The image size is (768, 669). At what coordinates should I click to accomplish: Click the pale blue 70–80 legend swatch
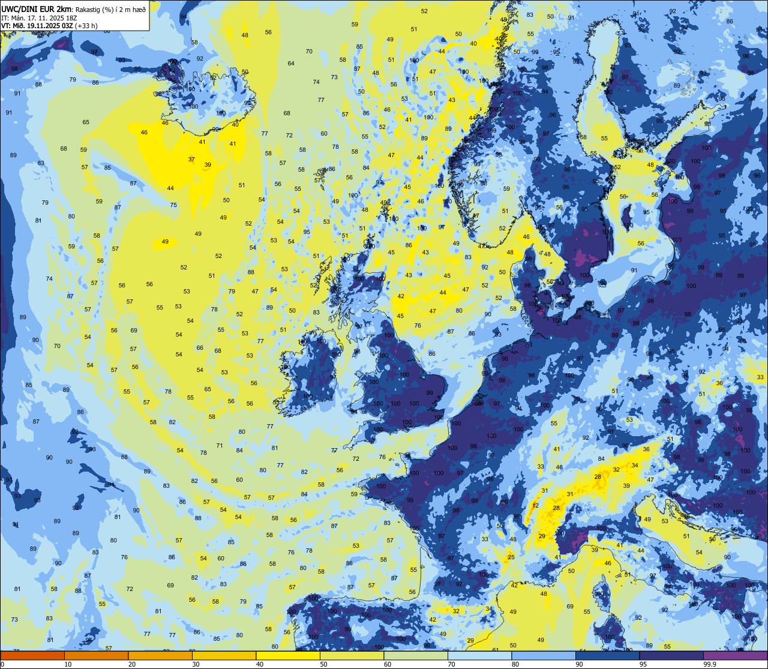click(x=479, y=655)
